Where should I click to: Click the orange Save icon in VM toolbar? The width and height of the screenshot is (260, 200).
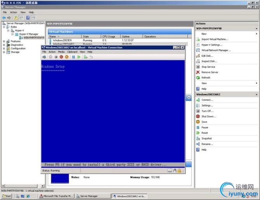(x=67, y=57)
